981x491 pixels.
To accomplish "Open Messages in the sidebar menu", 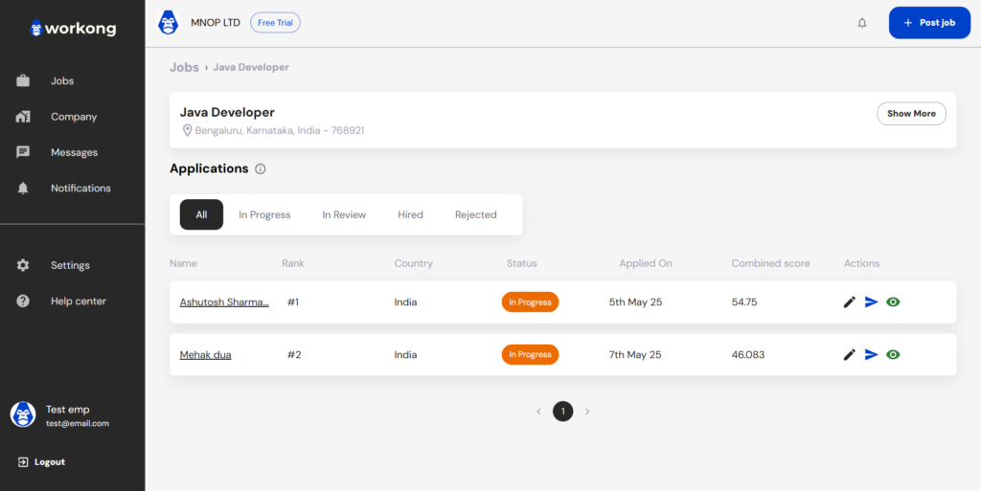I will point(73,152).
